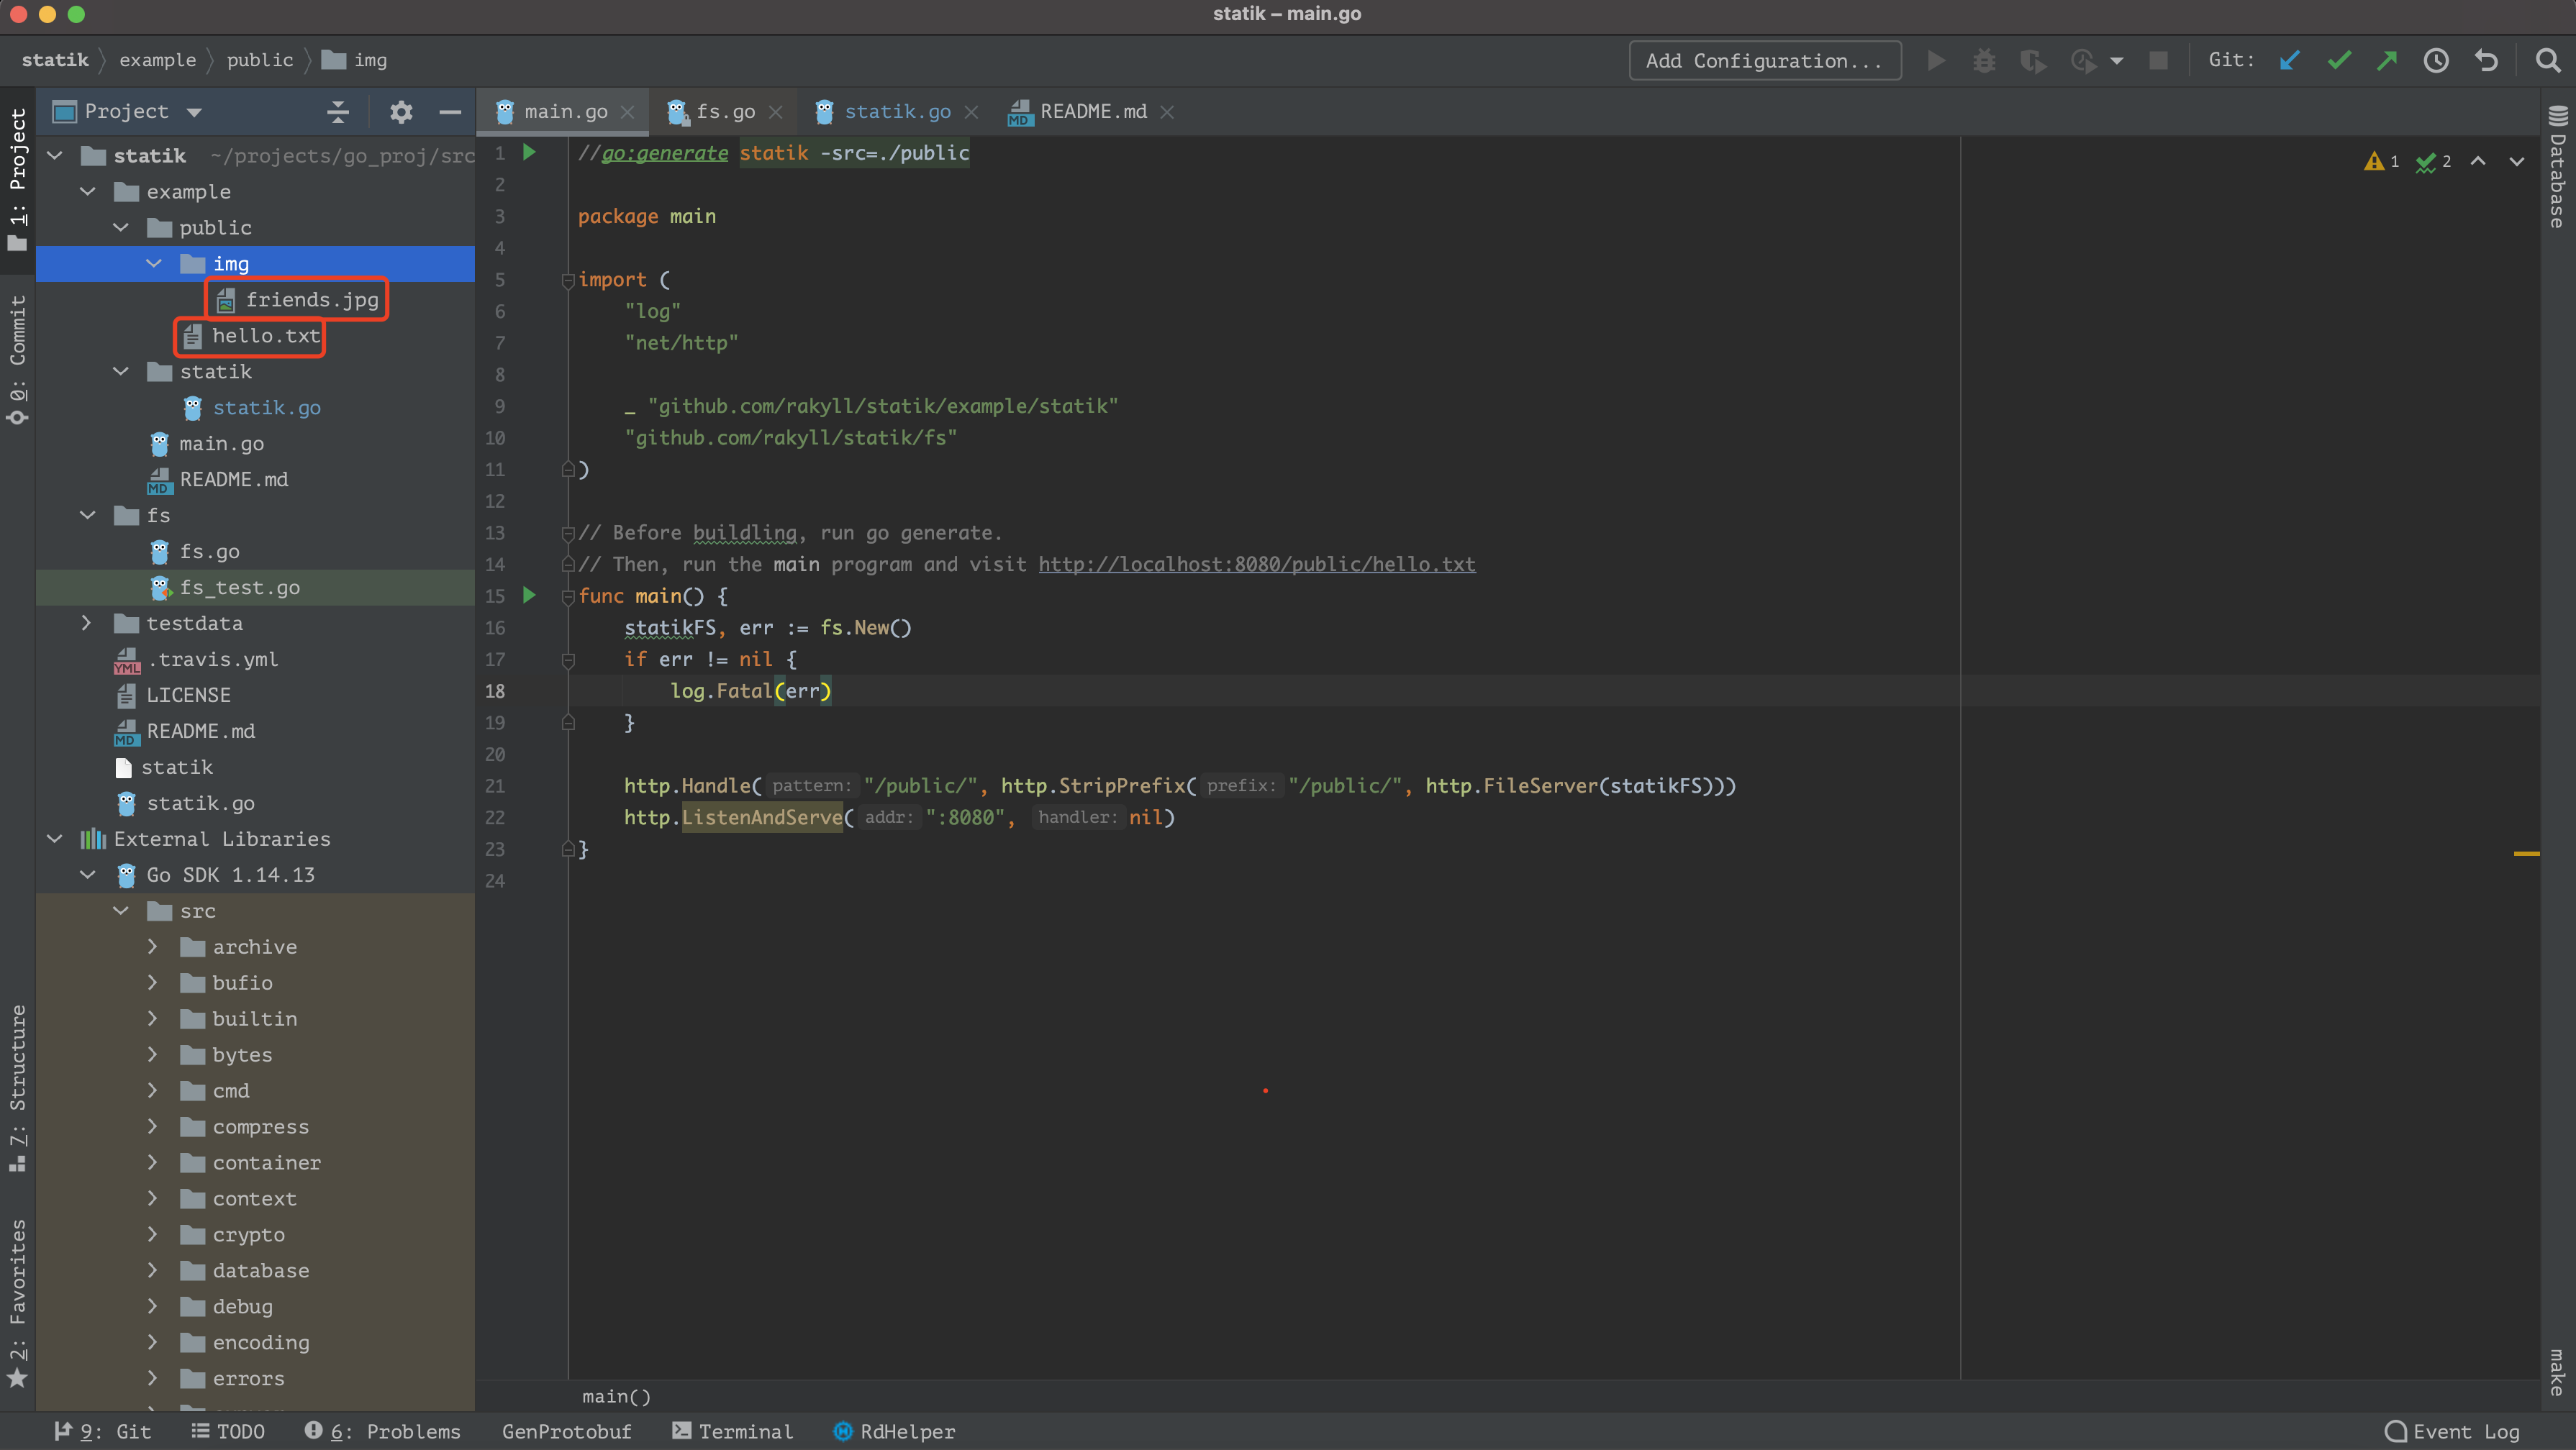Click collapse all icon in Project panel
The width and height of the screenshot is (2576, 1450).
point(338,112)
